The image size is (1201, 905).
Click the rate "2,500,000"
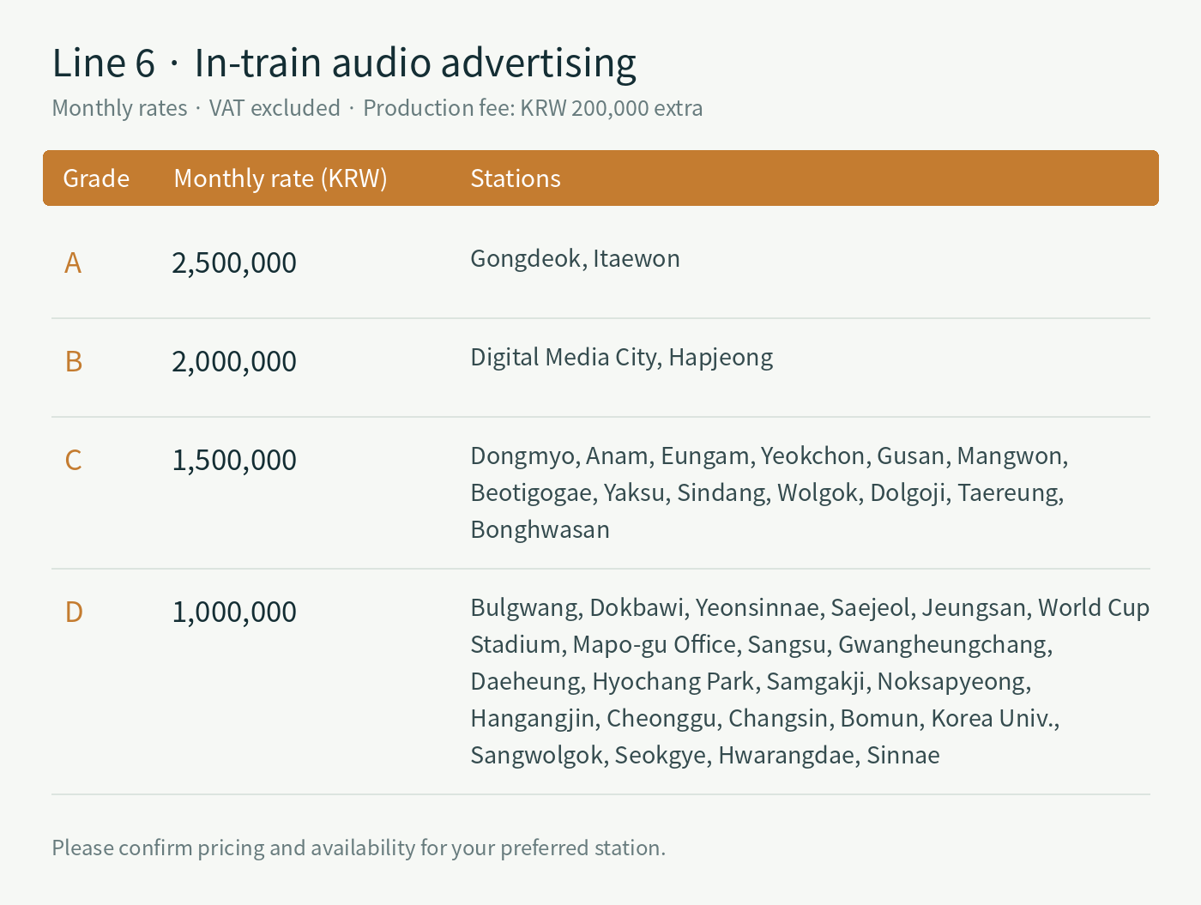234,262
